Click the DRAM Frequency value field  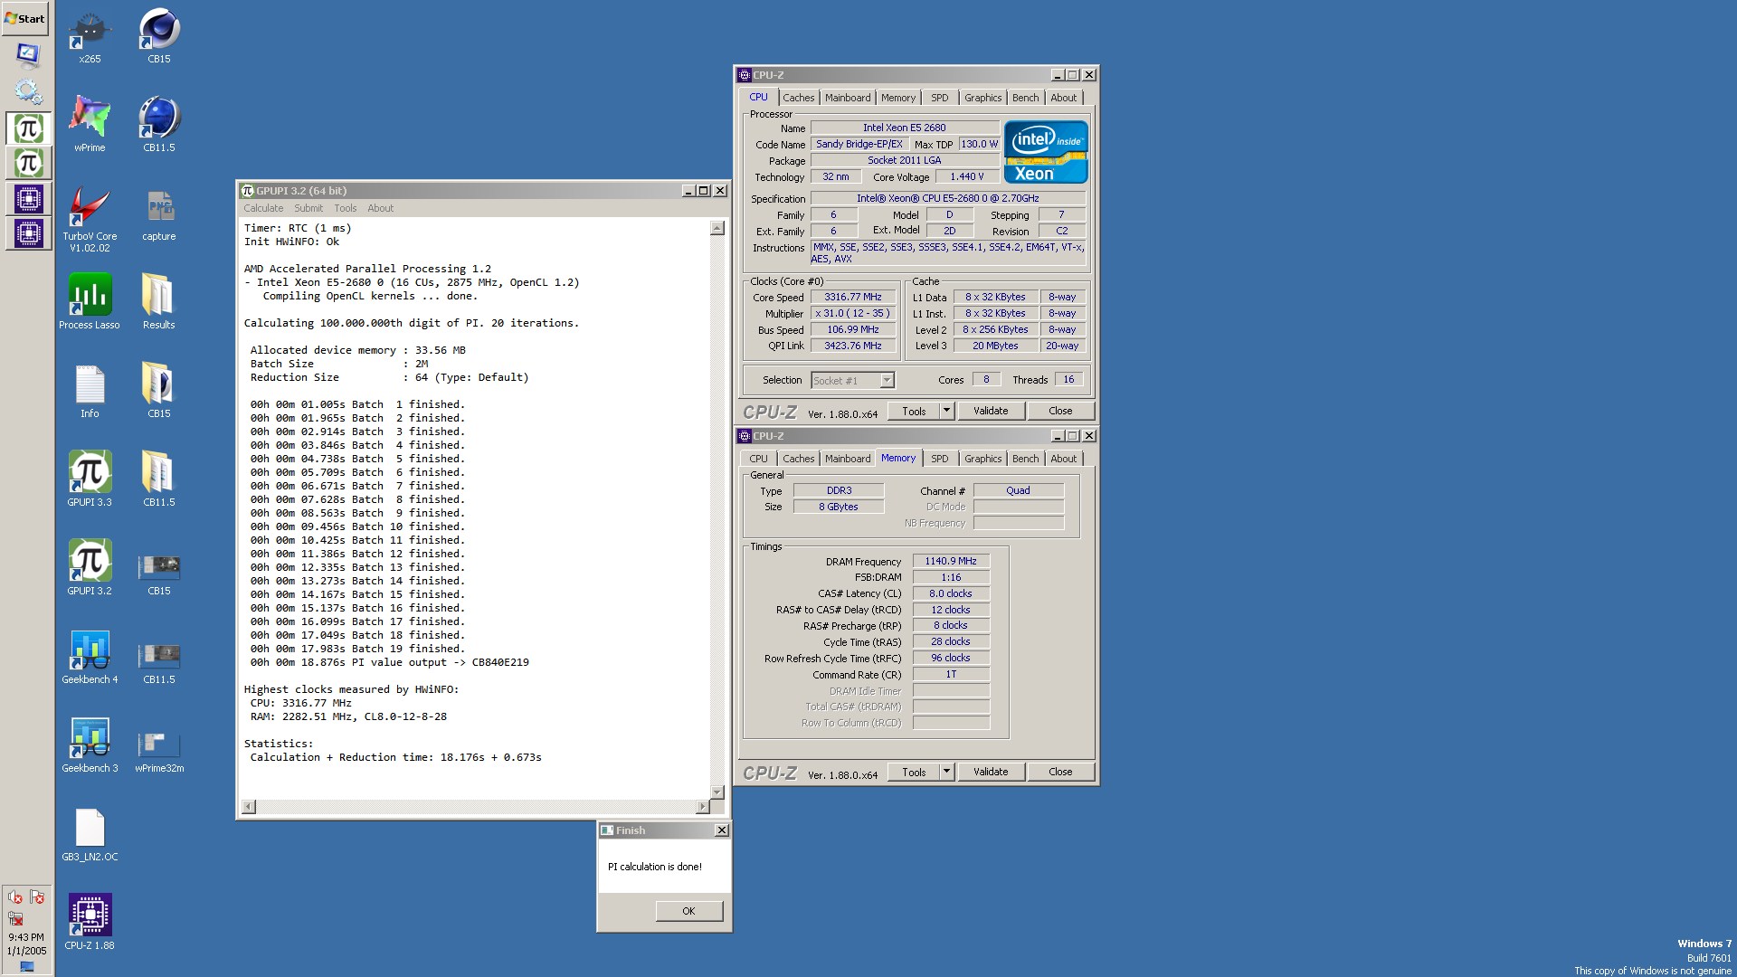click(x=951, y=561)
